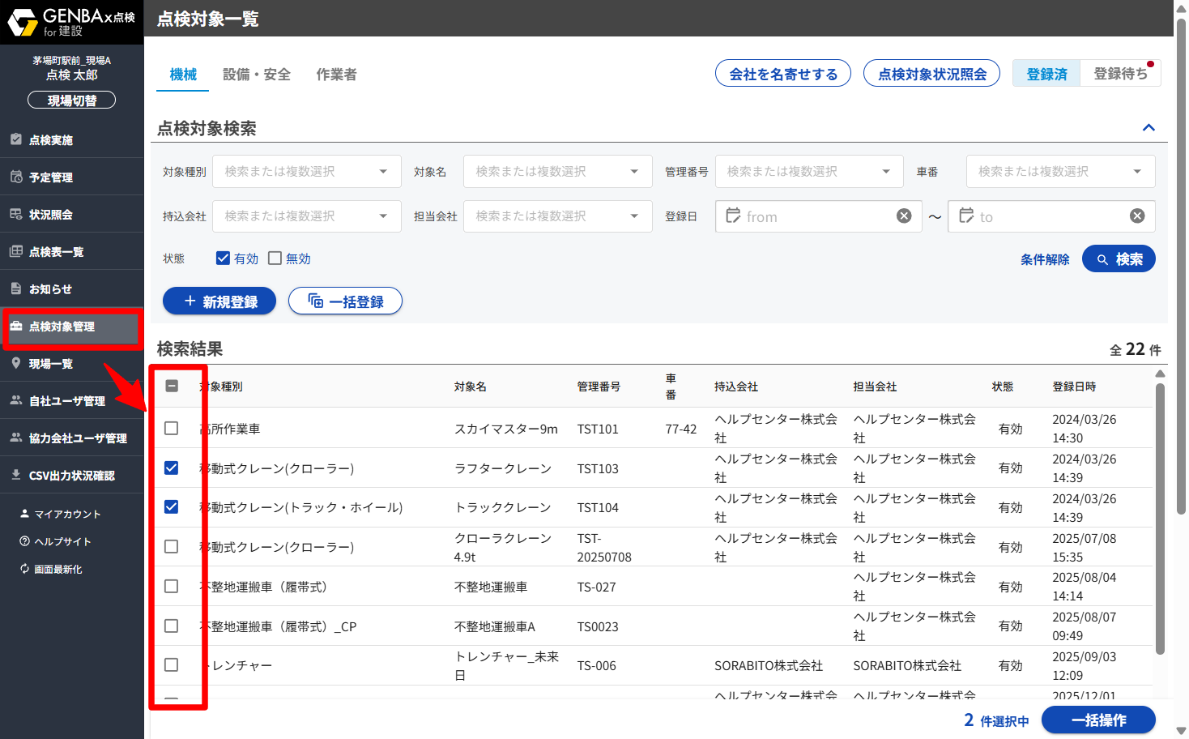Click the 点検実施 clipboard icon in sidebar

click(x=16, y=139)
